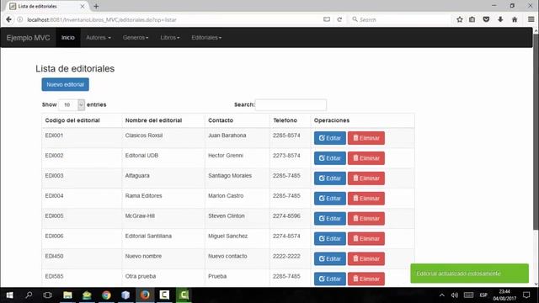Sort by Codigo del editorial column
This screenshot has height=303, width=539.
tap(82, 120)
